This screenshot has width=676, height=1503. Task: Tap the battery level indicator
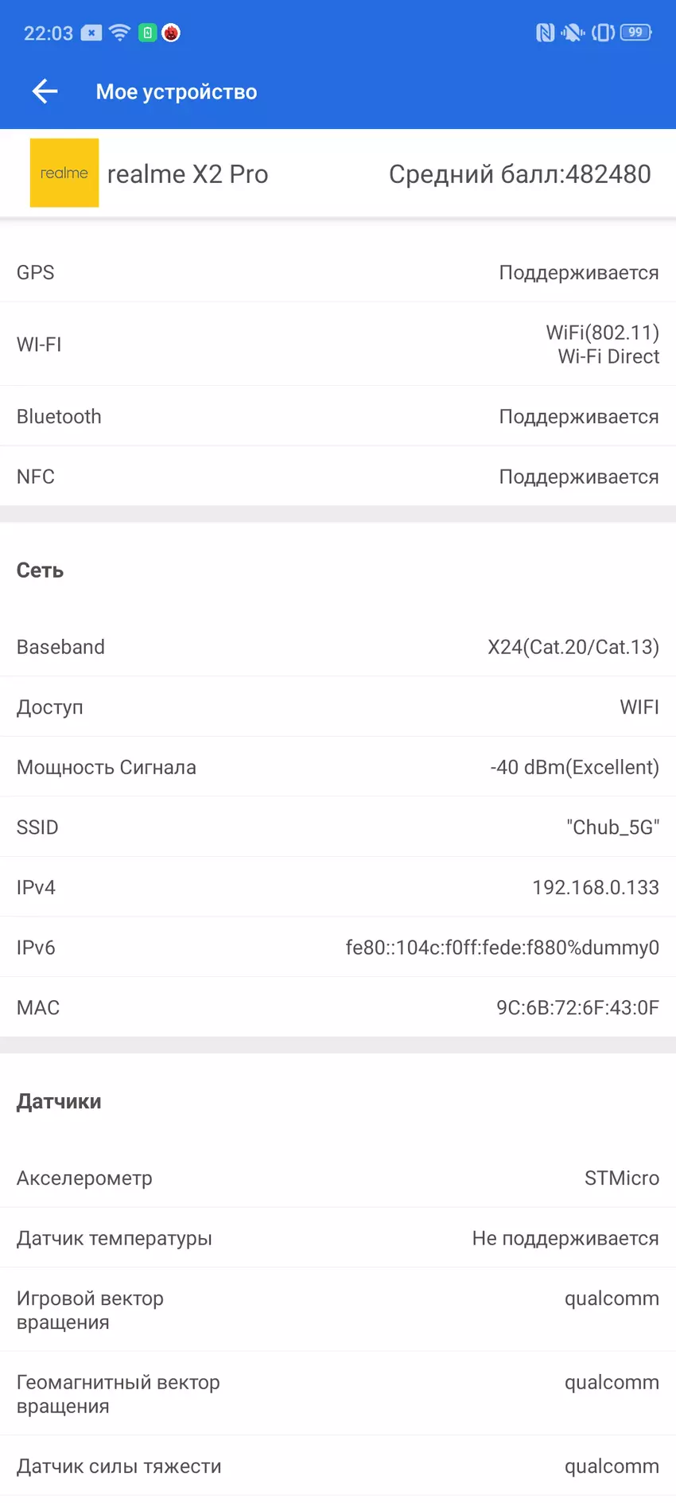(636, 33)
